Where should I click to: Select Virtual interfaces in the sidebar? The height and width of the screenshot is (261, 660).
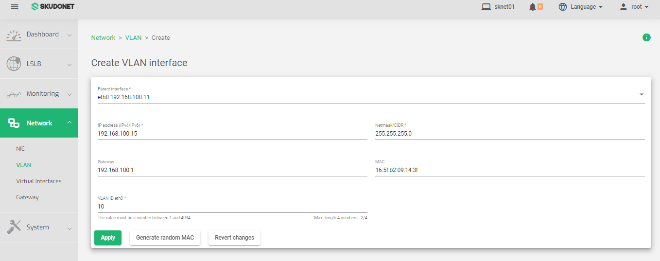[39, 181]
